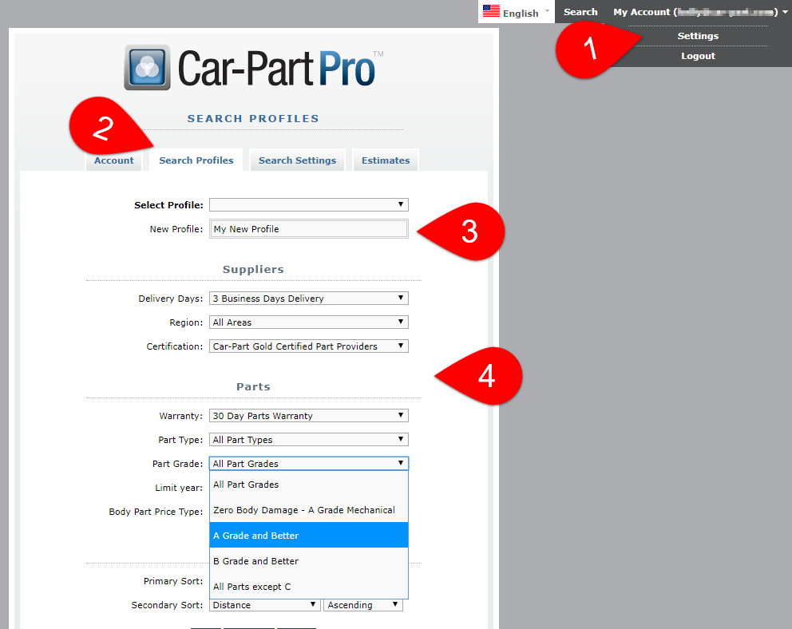The width and height of the screenshot is (792, 629).
Task: Click the Secondary Sort label
Action: [167, 605]
